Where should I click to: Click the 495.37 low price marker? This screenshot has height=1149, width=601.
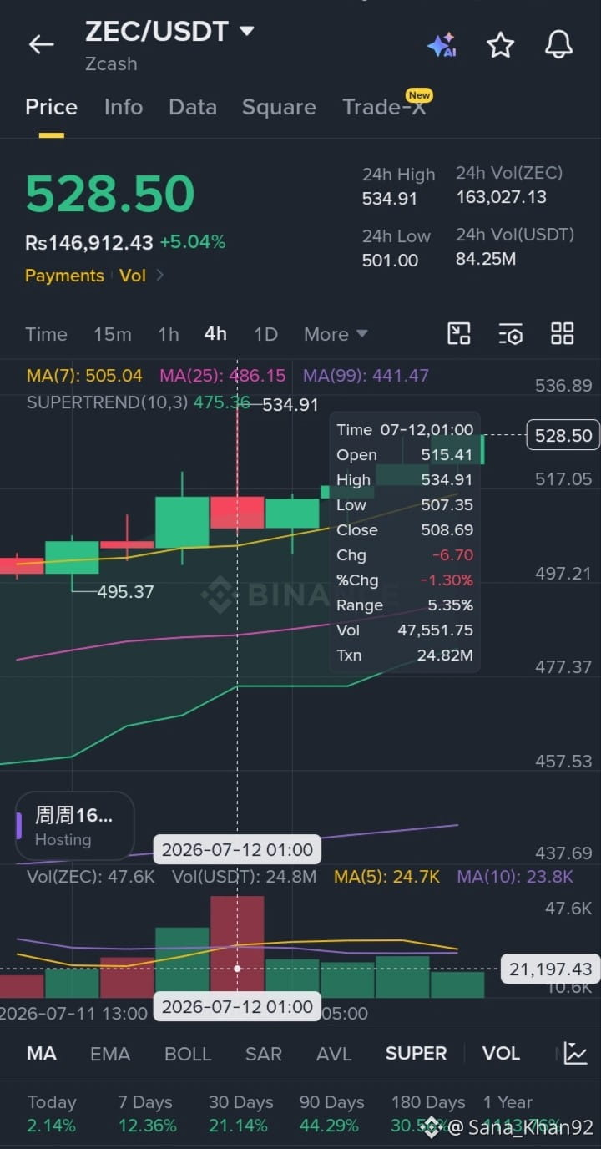coord(125,591)
